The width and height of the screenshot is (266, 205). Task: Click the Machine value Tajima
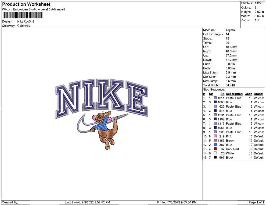pyautogui.click(x=230, y=30)
